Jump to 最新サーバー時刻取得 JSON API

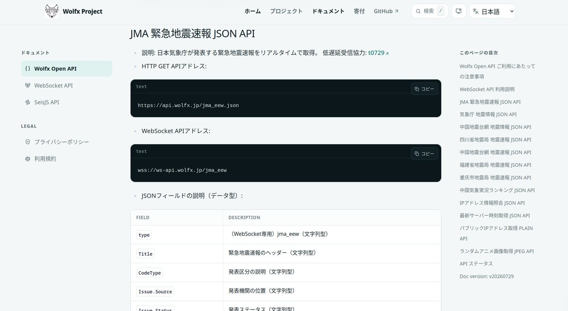pos(495,215)
